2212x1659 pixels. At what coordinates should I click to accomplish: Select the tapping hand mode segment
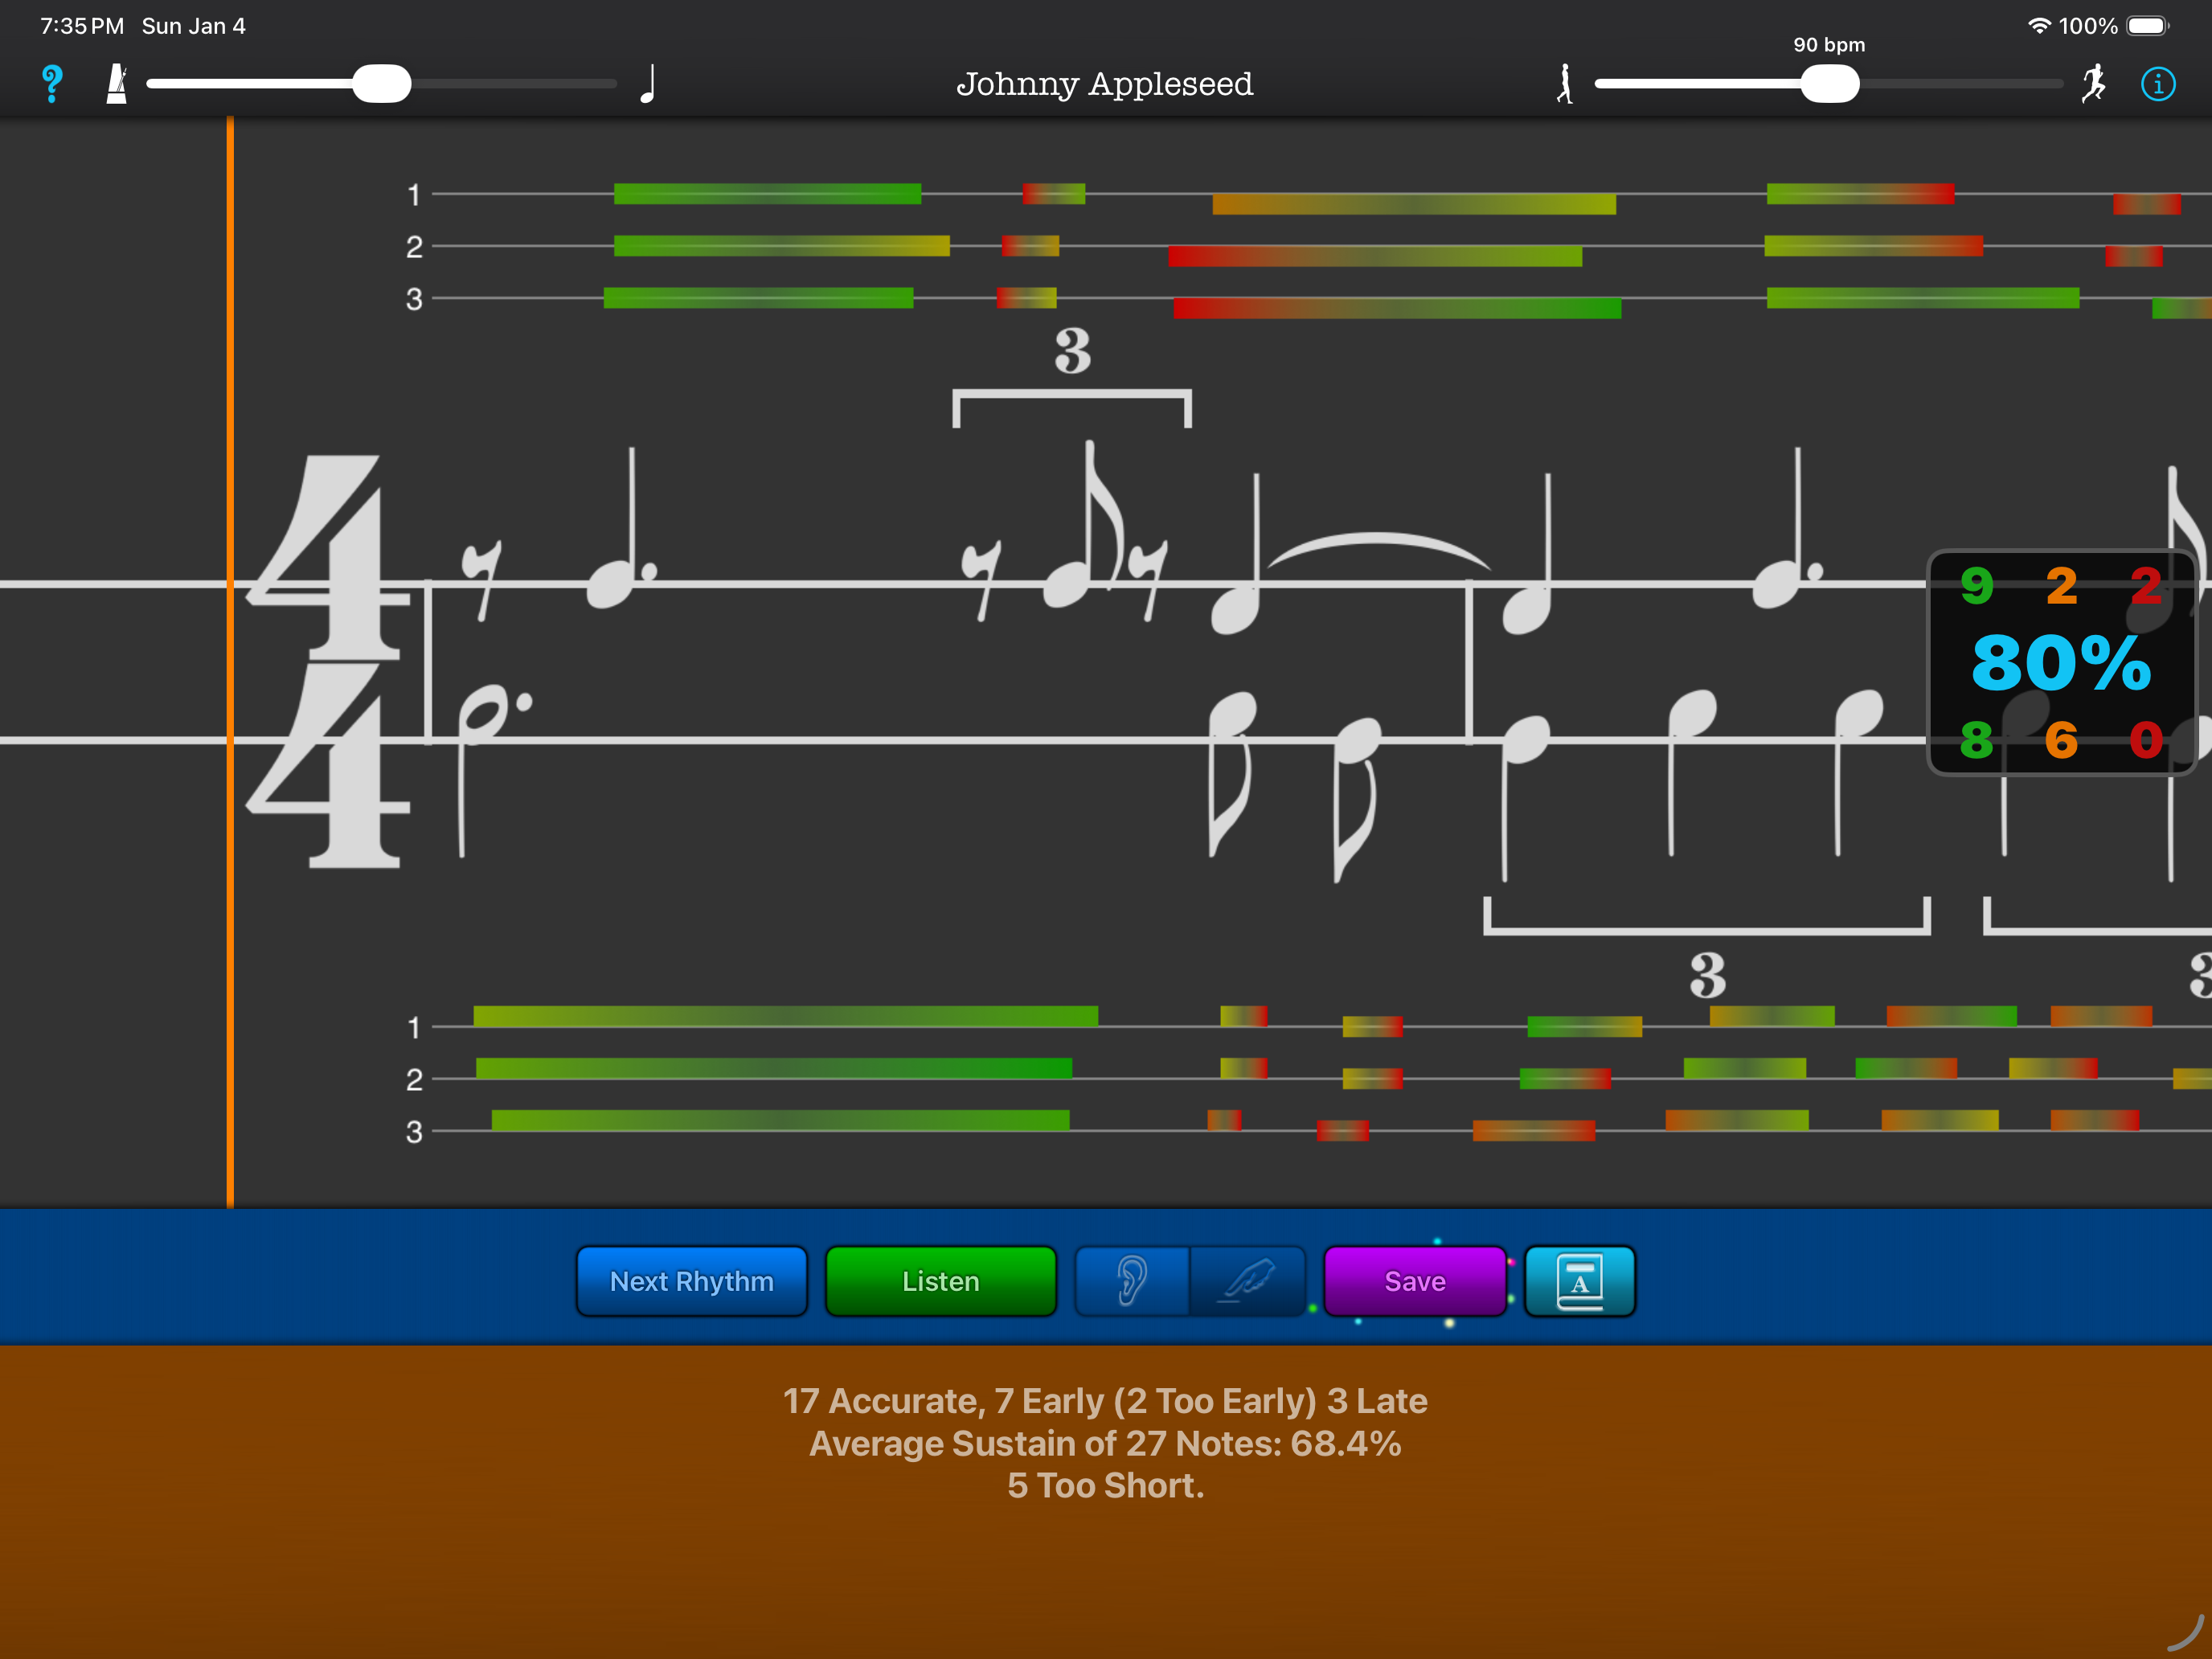[x=1247, y=1281]
